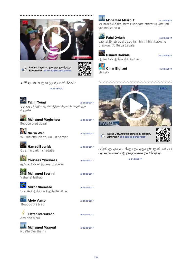Play the first video with selfie crowd
The width and height of the screenshot is (192, 263).
coord(56,39)
